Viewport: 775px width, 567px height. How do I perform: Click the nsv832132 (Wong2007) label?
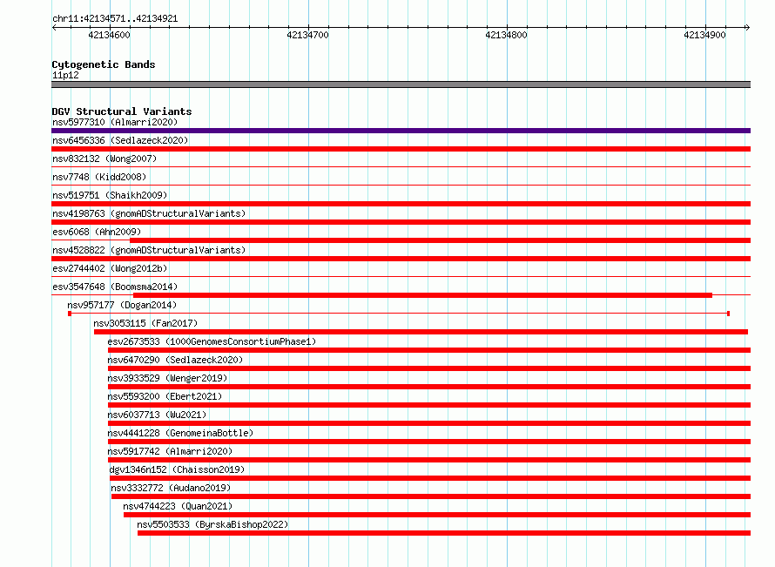click(x=104, y=159)
